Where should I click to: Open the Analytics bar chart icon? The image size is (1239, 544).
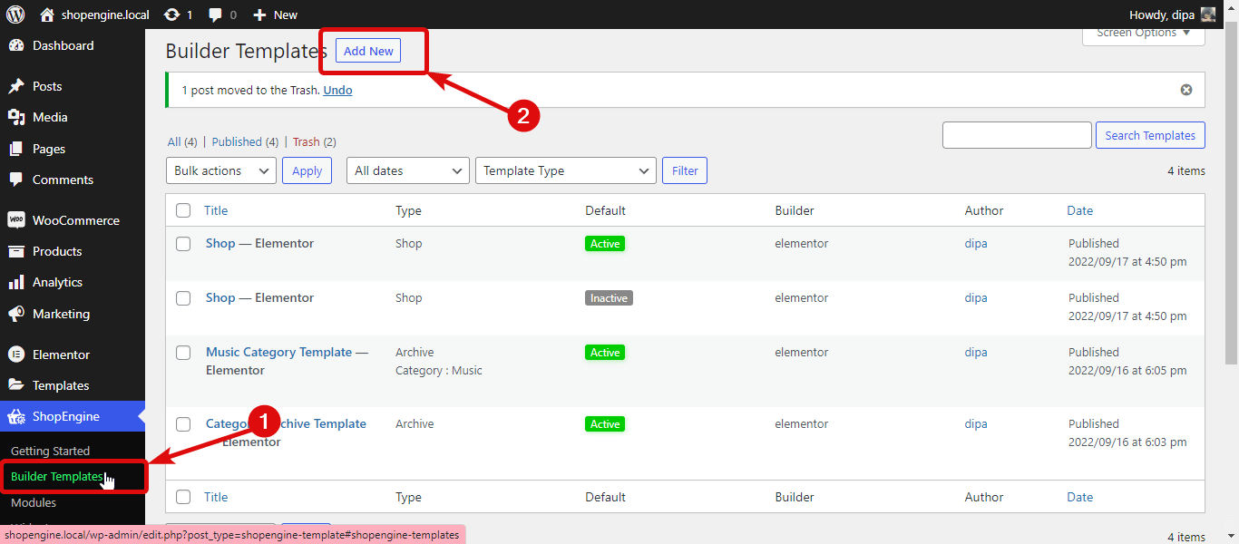[16, 282]
